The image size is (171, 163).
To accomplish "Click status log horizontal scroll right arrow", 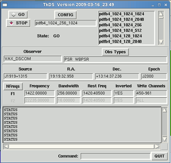I will (x=157, y=147).
